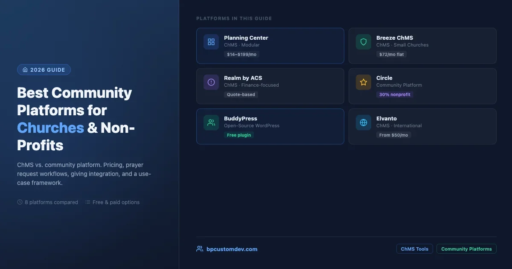Click the Circle star icon
Viewport: 512px width, 269px height.
(x=364, y=82)
